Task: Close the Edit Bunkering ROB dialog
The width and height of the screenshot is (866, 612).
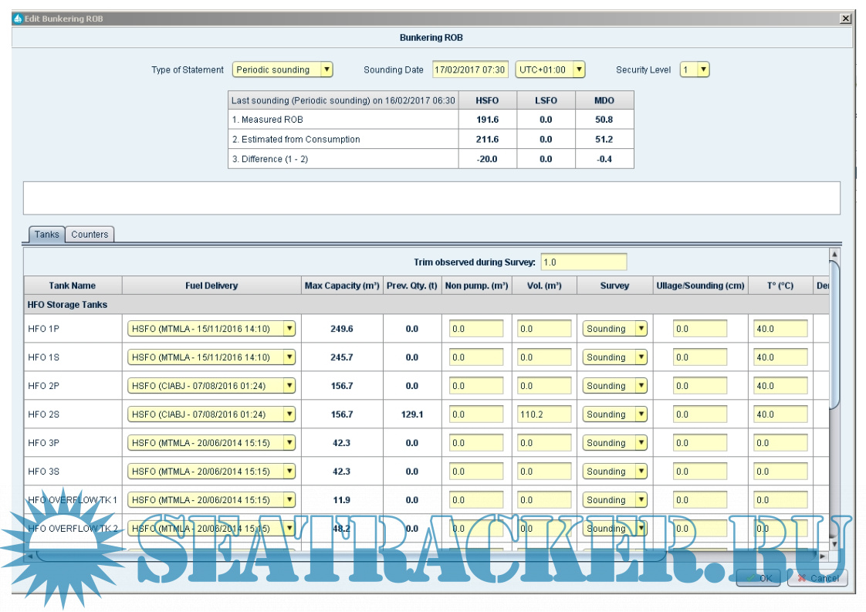Action: tap(845, 19)
